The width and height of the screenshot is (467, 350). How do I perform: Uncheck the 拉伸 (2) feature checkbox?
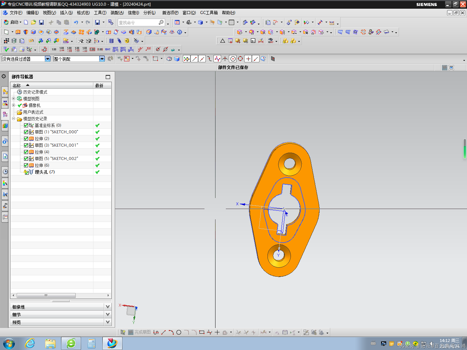point(26,139)
